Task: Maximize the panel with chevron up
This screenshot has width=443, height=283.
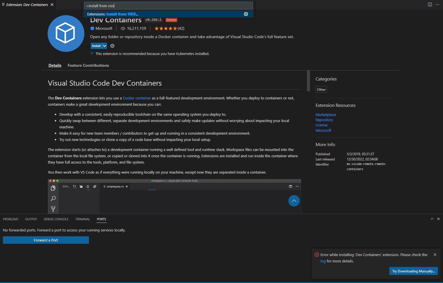Action: click(432, 219)
